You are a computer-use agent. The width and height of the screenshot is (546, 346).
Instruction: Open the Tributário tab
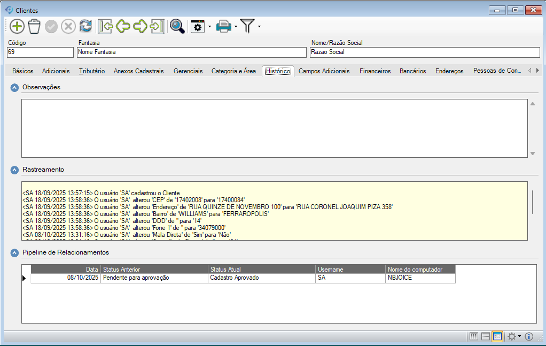tap(92, 71)
